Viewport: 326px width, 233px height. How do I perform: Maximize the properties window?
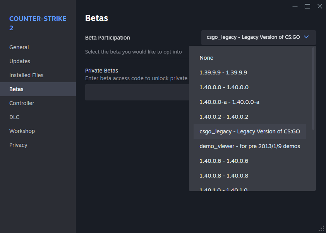pyautogui.click(x=307, y=7)
